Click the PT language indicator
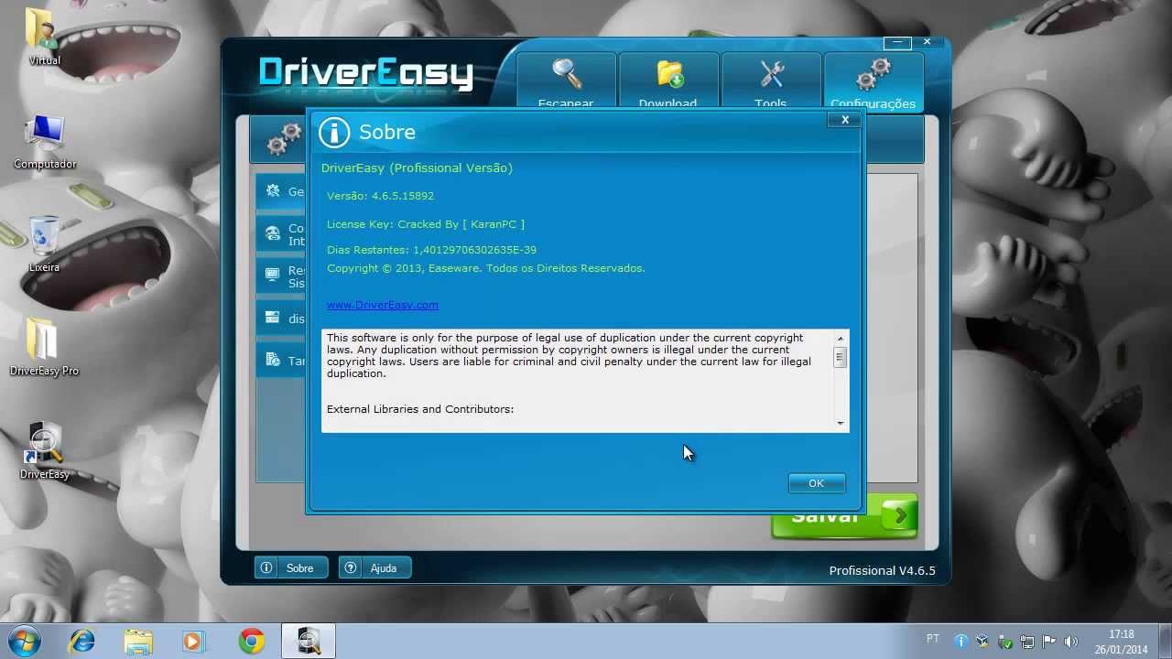Image resolution: width=1172 pixels, height=659 pixels. (933, 639)
